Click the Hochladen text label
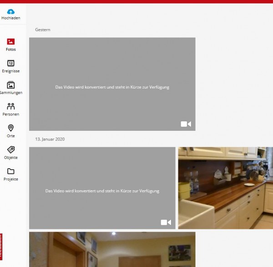 [x=11, y=18]
